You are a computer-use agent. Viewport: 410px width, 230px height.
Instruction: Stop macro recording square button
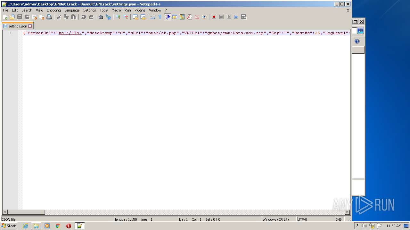222,17
